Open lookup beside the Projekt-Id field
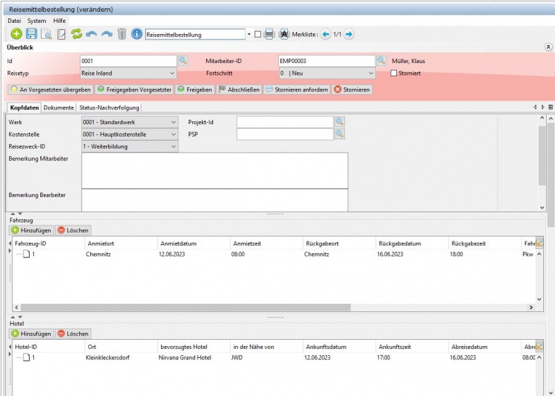The height and width of the screenshot is (396, 555). 339,122
